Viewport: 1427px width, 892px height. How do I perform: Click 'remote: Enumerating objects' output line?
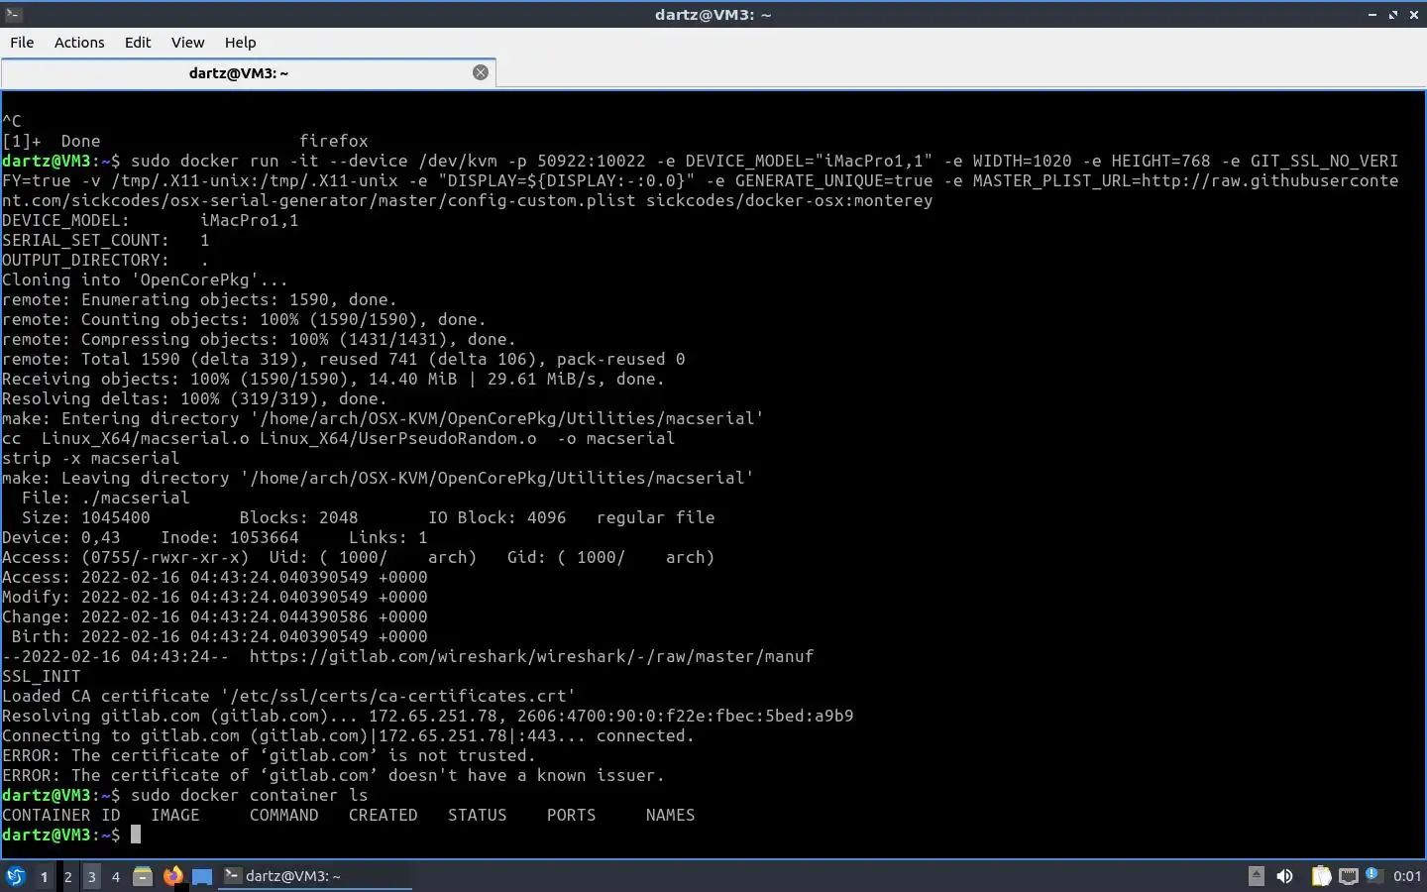point(199,299)
